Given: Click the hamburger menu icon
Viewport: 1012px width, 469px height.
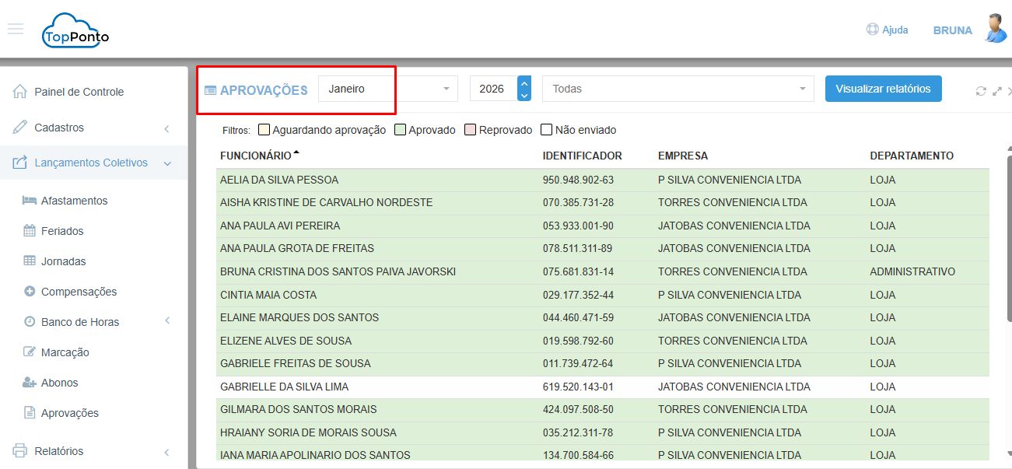Looking at the screenshot, I should [x=16, y=29].
